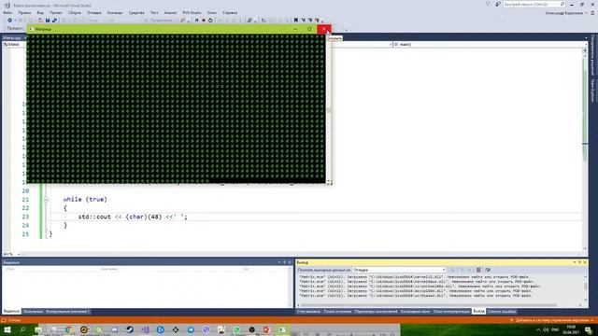598x336 pixels.
Task: Click the Navigate Backward toolbar icon
Action: [10, 21]
